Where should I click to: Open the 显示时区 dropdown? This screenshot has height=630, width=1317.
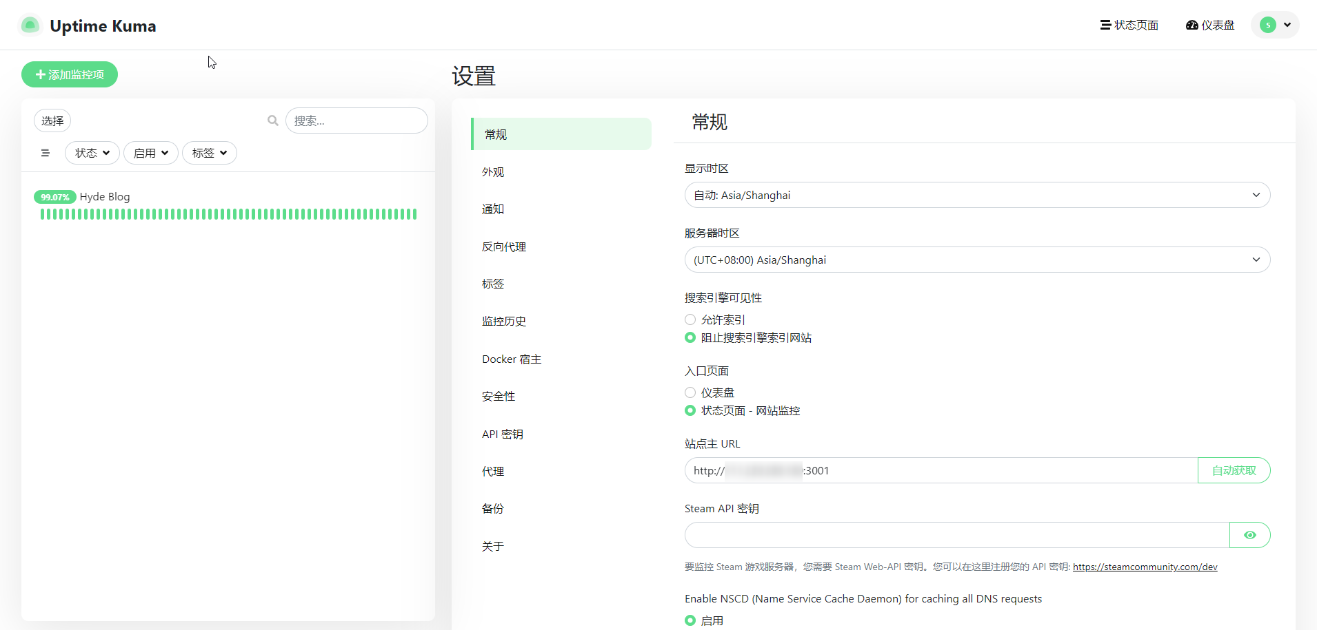pos(977,195)
